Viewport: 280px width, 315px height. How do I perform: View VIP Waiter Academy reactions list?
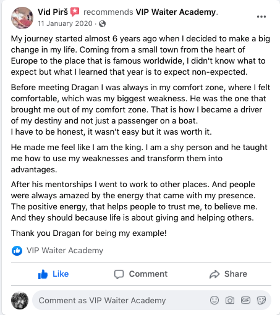65,250
